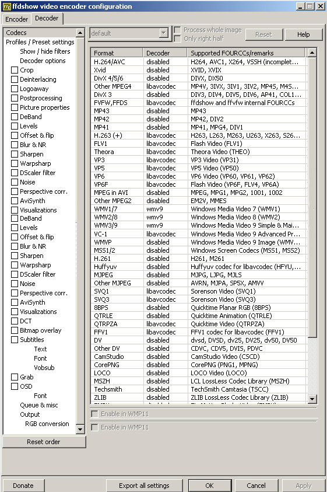Viewport: 327px width, 492px height.
Task: Enable the Bitmap overlay checkbox
Action: pyautogui.click(x=15, y=330)
